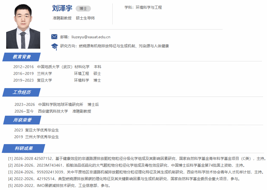267x190 pixels.
Task: Click the 博士 badge next to name
Action: tap(83, 9)
